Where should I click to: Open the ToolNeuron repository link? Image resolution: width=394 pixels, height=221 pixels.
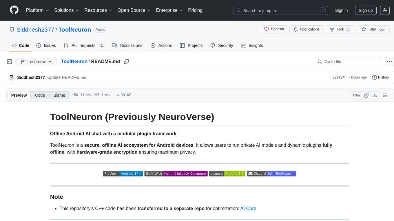point(75,30)
